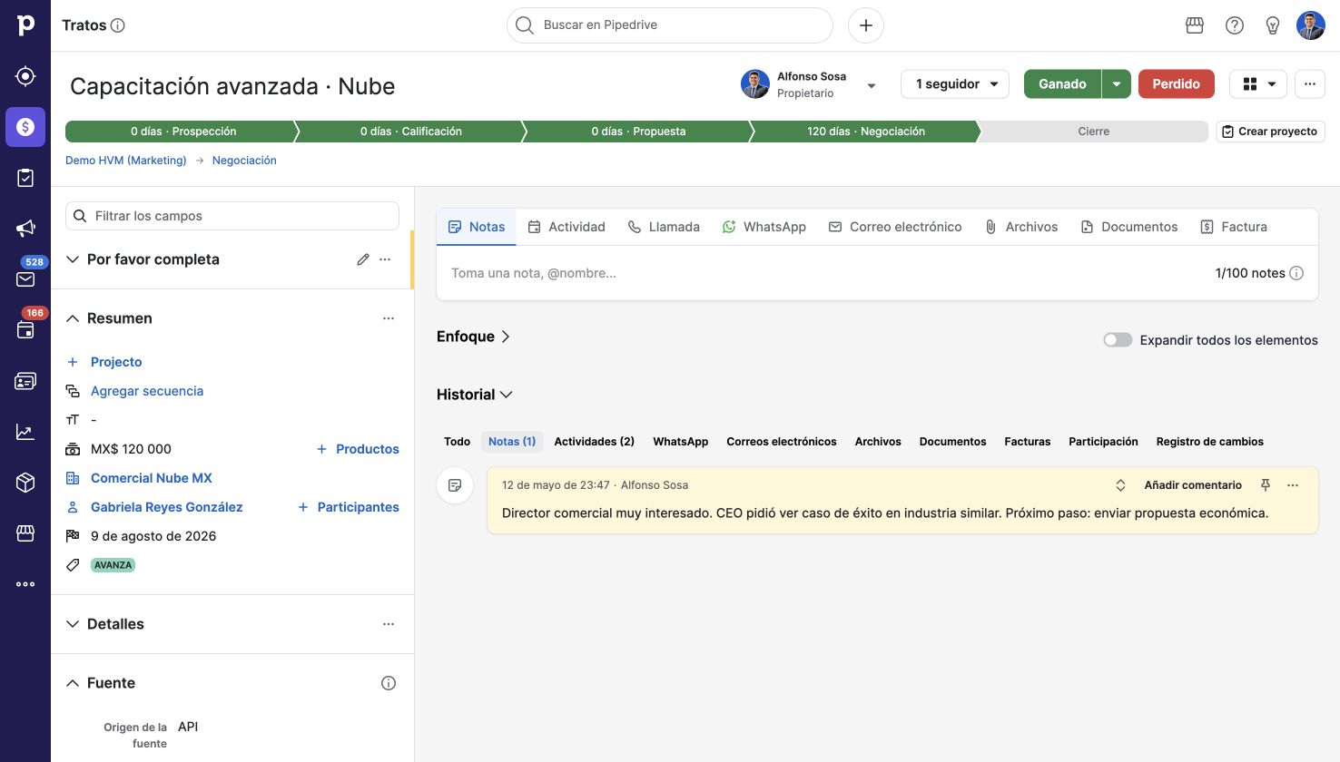Expand the Detalles section

73,624
